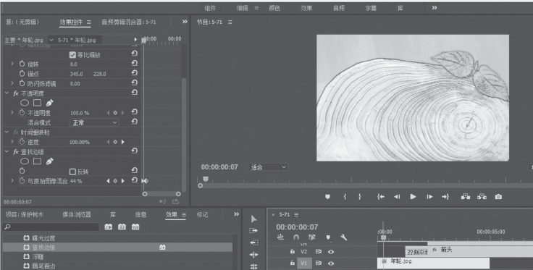Expand the 速度 parameter

(12, 142)
